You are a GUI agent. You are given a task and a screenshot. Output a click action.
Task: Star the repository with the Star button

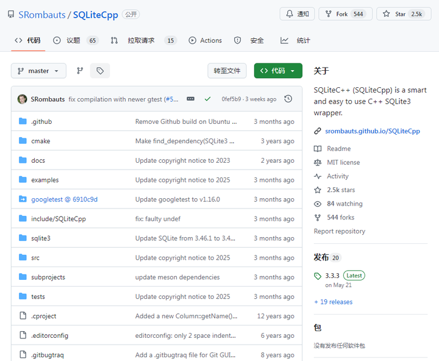tap(404, 14)
